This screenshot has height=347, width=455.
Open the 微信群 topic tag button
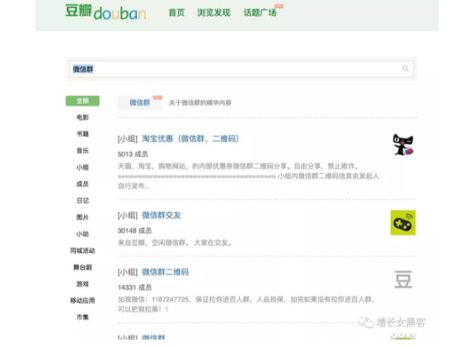[140, 102]
